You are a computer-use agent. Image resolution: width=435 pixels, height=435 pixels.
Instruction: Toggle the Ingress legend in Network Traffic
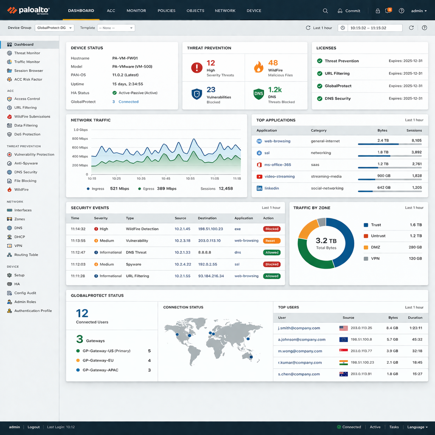95,189
